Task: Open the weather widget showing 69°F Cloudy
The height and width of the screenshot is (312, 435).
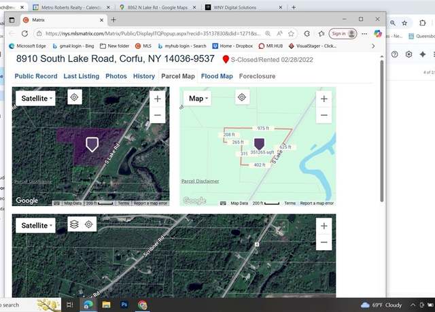Action: point(381,305)
